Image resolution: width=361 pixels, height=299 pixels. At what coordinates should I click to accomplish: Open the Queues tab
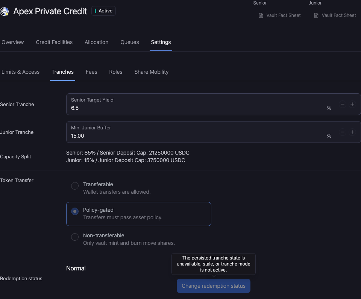click(x=130, y=42)
